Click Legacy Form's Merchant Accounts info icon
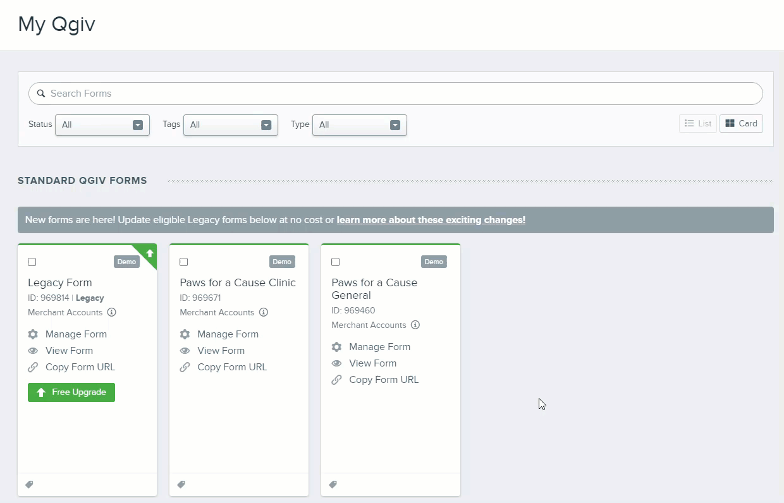Screen dimensions: 784x503 [112, 312]
